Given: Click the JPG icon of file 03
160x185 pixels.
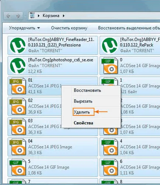Looking at the screenshot, I should [18, 127].
